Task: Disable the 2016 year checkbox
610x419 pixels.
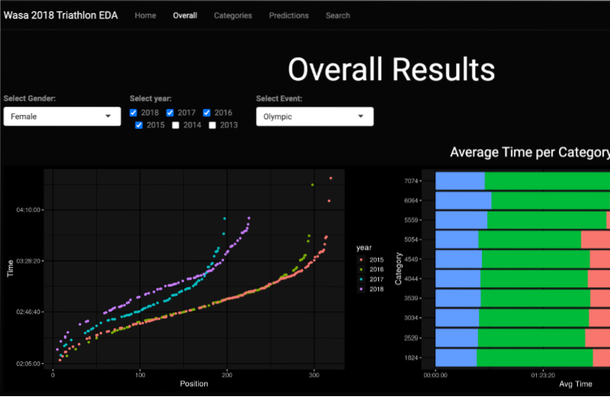Action: coord(207,113)
